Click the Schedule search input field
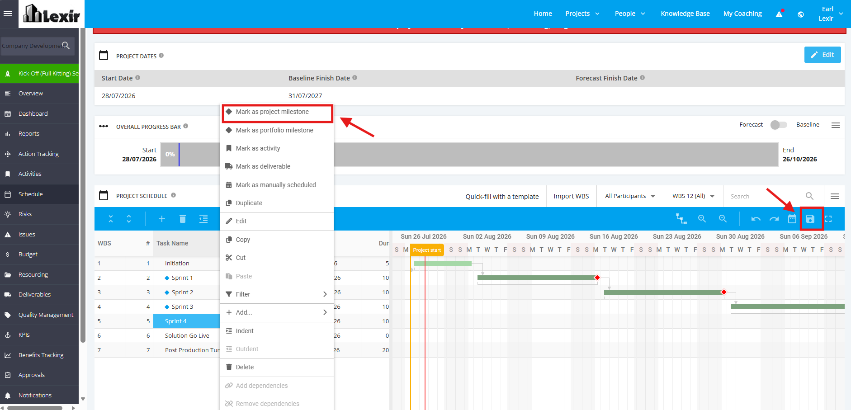The width and height of the screenshot is (851, 410). tap(764, 196)
